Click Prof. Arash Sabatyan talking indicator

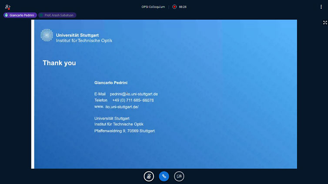[57, 15]
